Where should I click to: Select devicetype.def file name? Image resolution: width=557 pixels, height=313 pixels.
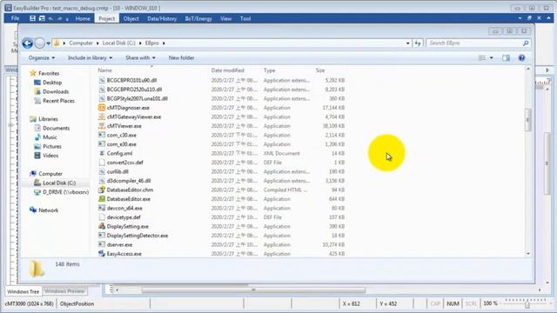(124, 217)
